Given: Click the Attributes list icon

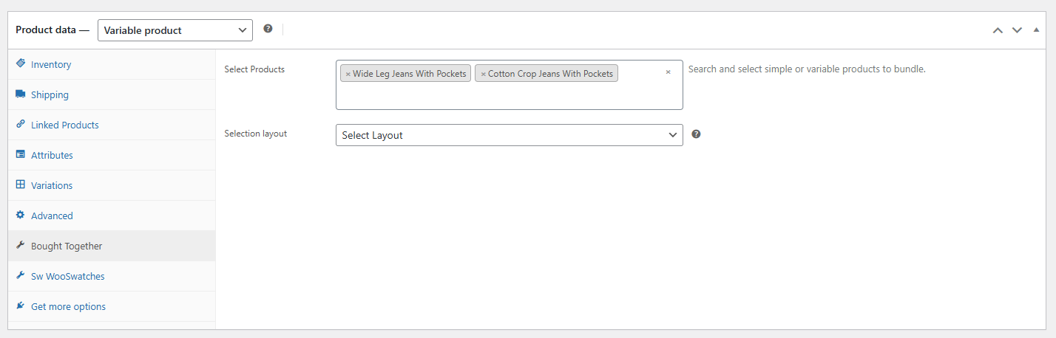Looking at the screenshot, I should (x=21, y=155).
